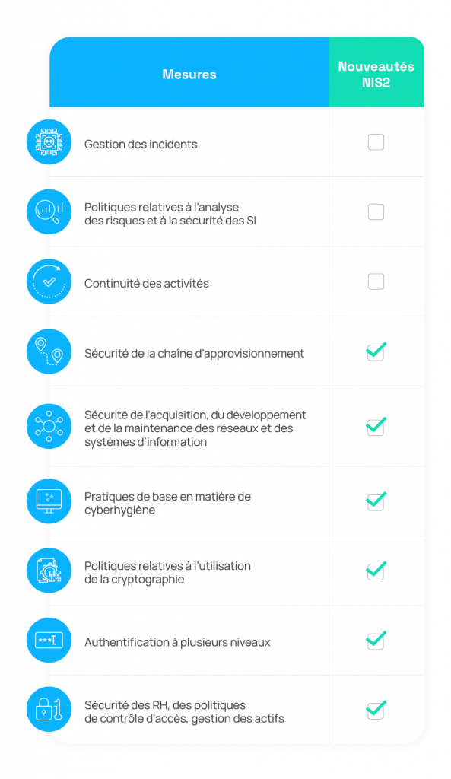Select the Sécurité de la chaîne d'approvisionnement text
Viewport: 451px width, 779px height.
[x=194, y=354]
